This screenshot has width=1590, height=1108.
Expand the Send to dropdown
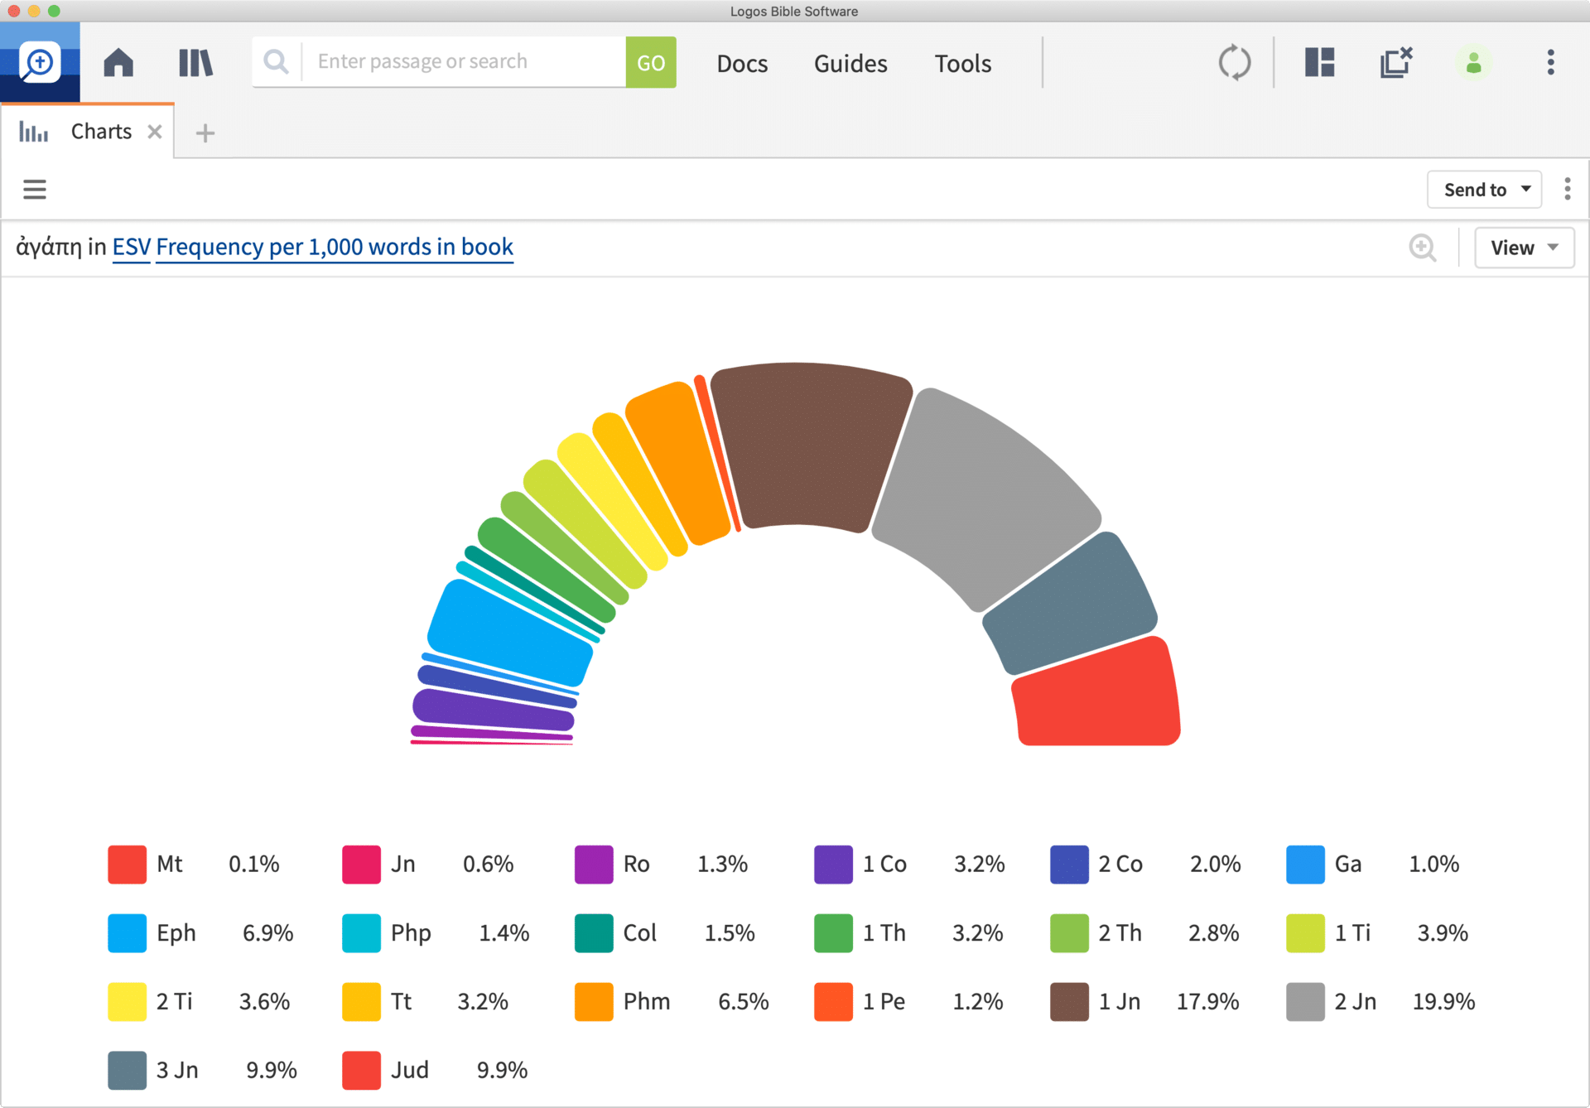[1484, 190]
